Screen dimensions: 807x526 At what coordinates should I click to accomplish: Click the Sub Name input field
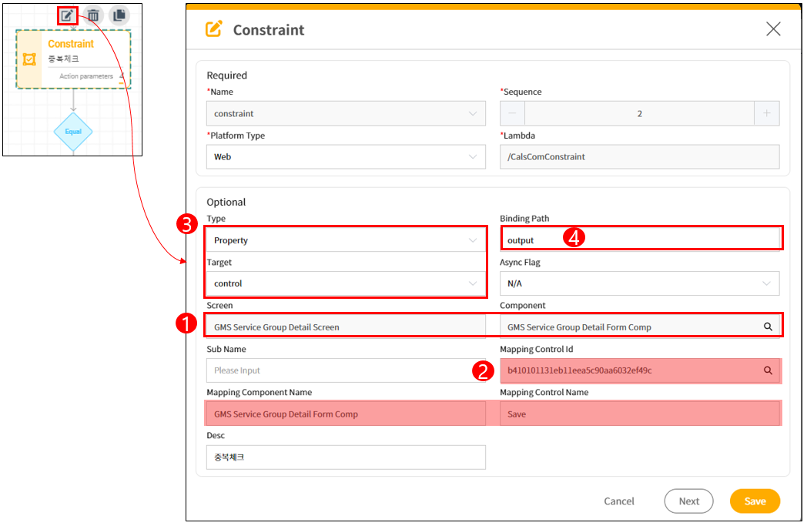click(x=346, y=370)
